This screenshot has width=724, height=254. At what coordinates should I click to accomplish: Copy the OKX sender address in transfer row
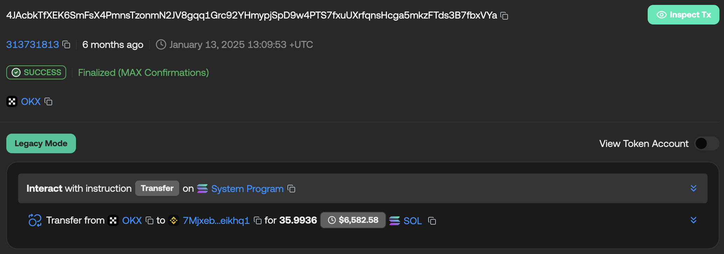click(149, 220)
